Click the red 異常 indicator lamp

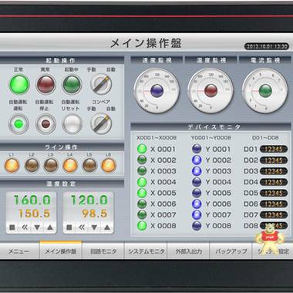[46, 84]
